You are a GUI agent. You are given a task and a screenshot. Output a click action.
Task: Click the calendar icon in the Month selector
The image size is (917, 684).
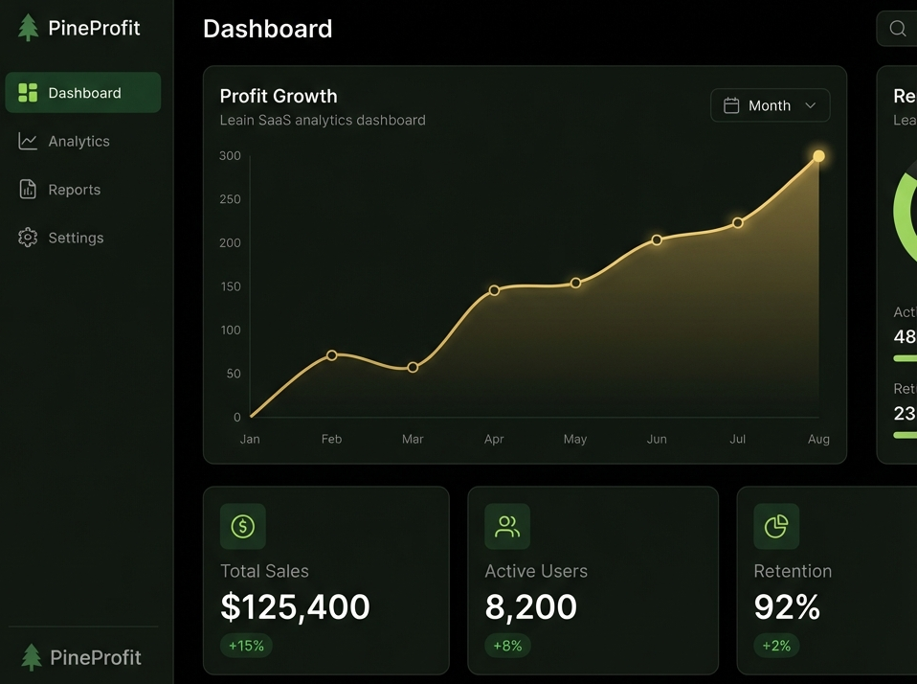[x=730, y=105]
